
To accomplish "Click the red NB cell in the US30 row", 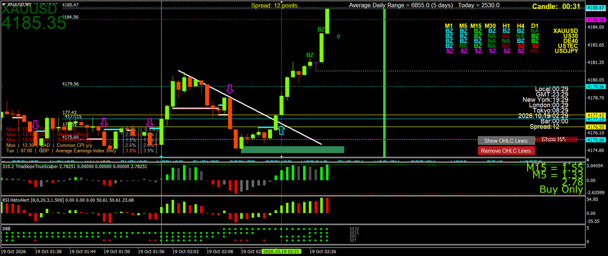I will pyautogui.click(x=506, y=36).
